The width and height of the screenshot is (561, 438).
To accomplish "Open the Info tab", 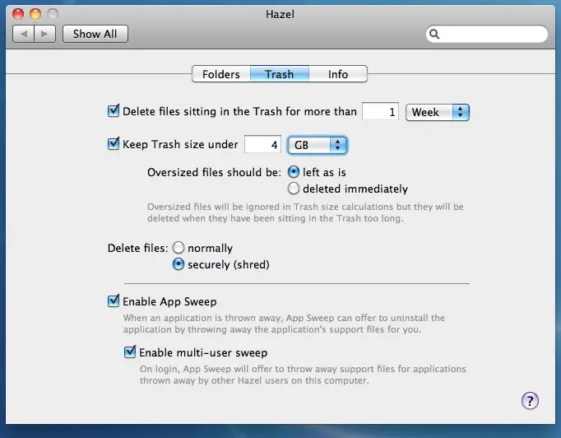I will [338, 74].
